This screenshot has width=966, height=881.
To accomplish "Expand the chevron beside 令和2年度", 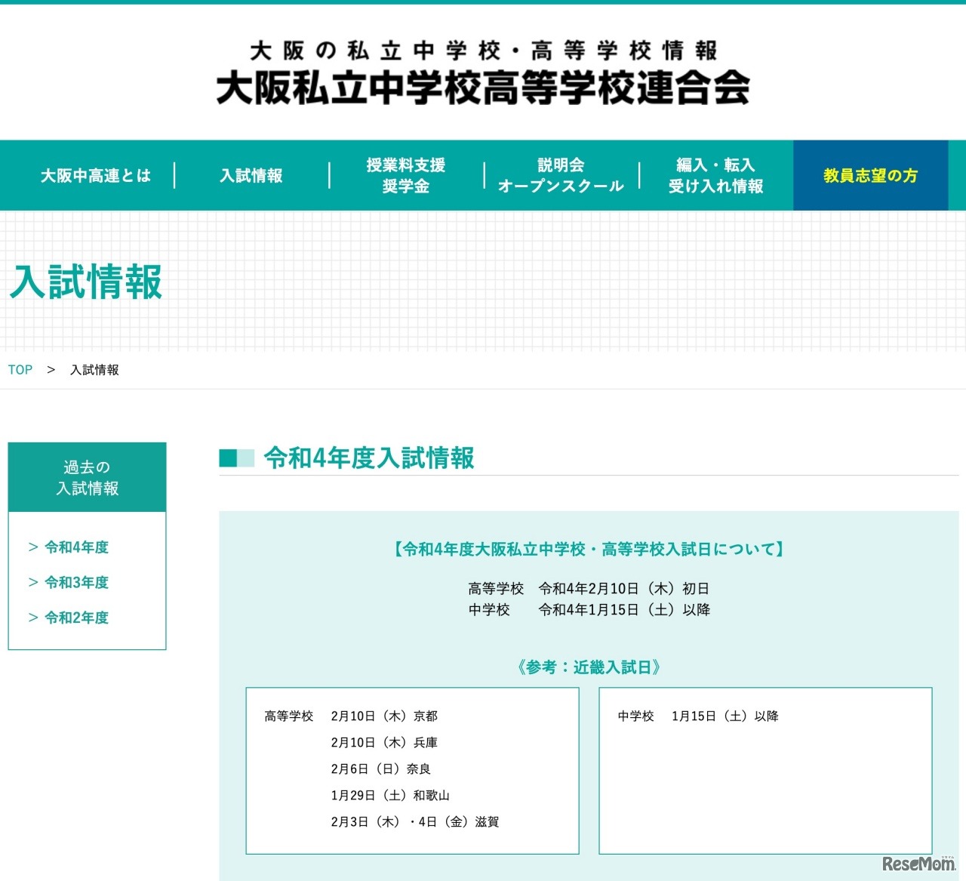I will click(x=33, y=618).
